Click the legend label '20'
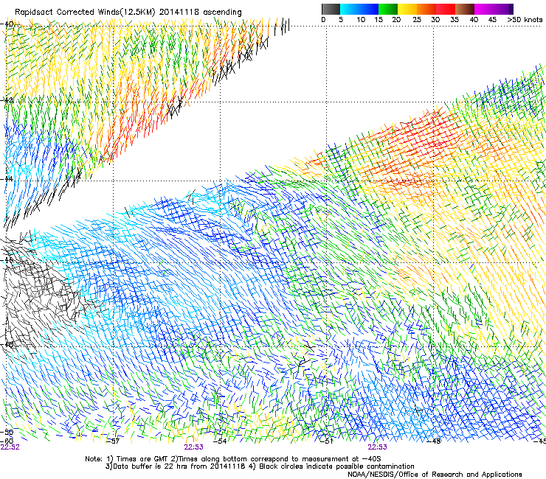Viewport: 546px width, 479px height. tap(396, 20)
